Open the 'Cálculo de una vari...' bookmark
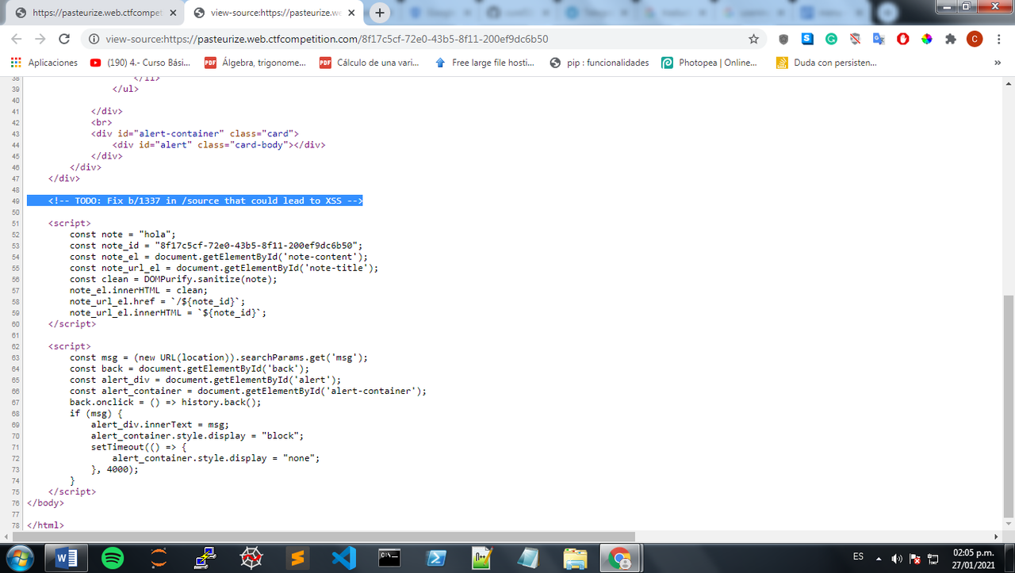Image resolution: width=1015 pixels, height=573 pixels. tap(370, 63)
